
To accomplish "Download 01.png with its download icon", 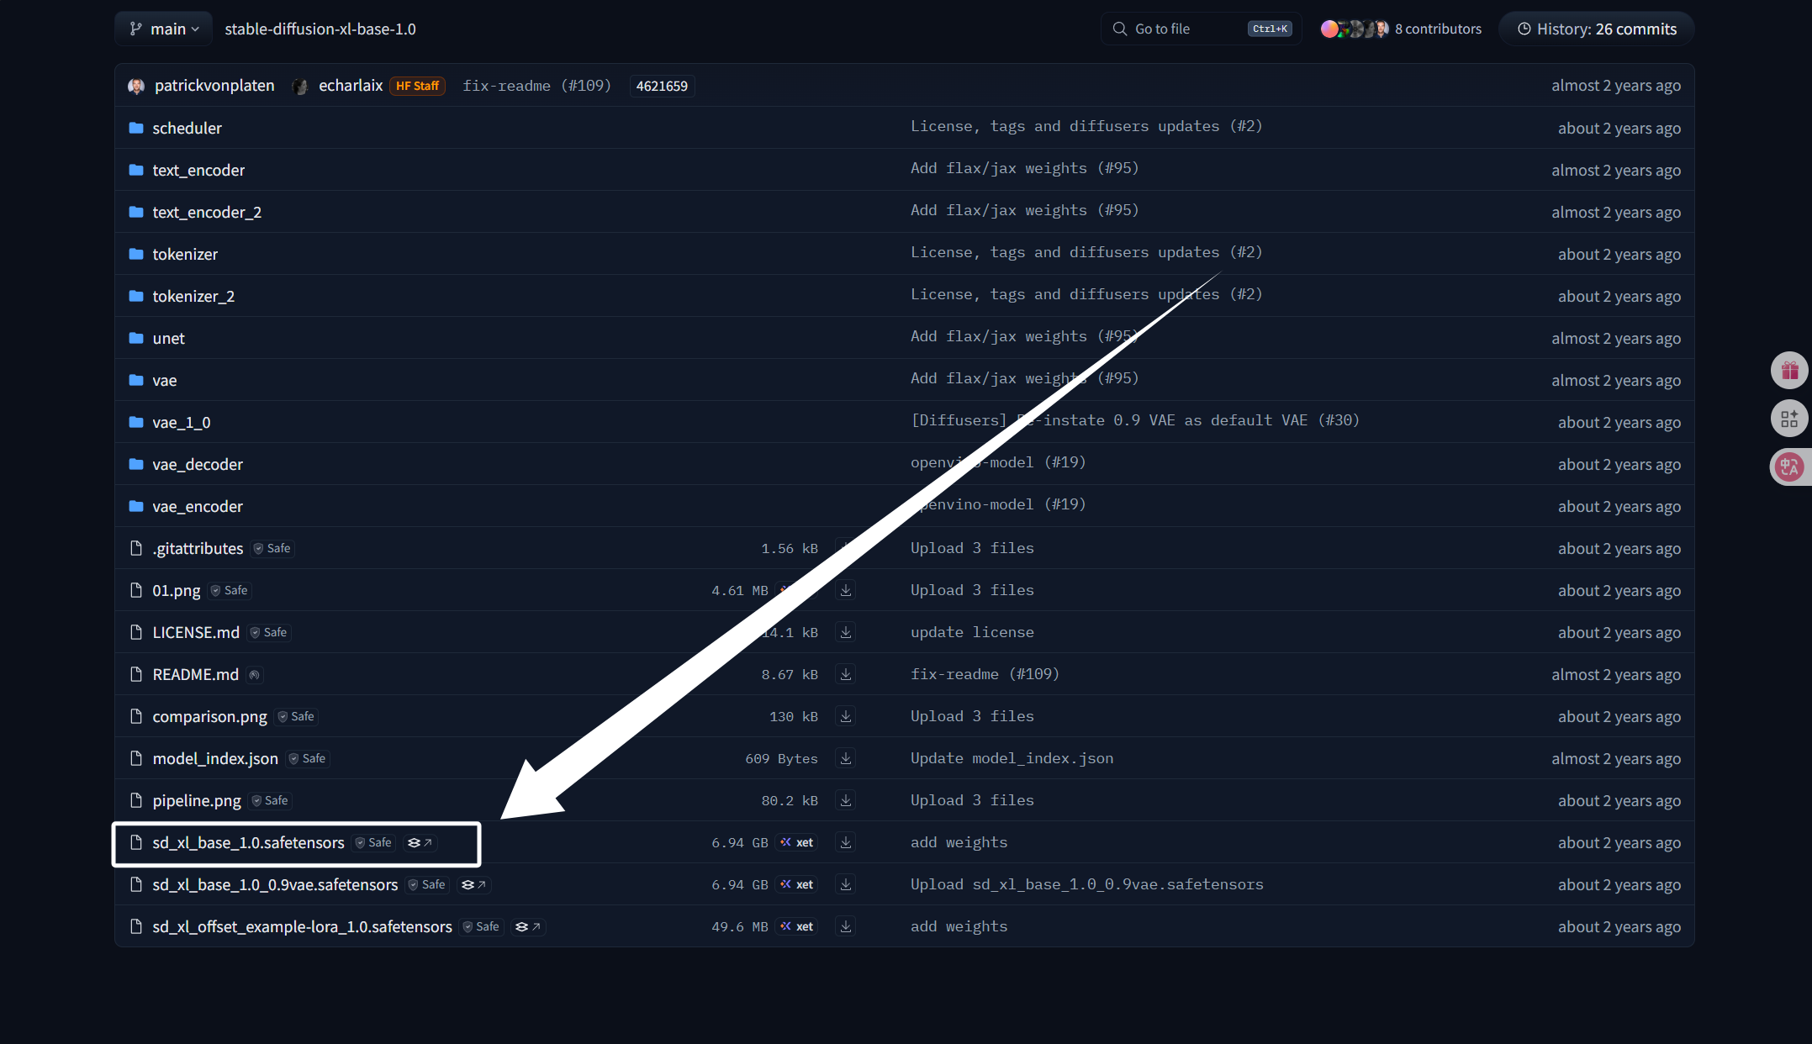I will click(x=846, y=590).
